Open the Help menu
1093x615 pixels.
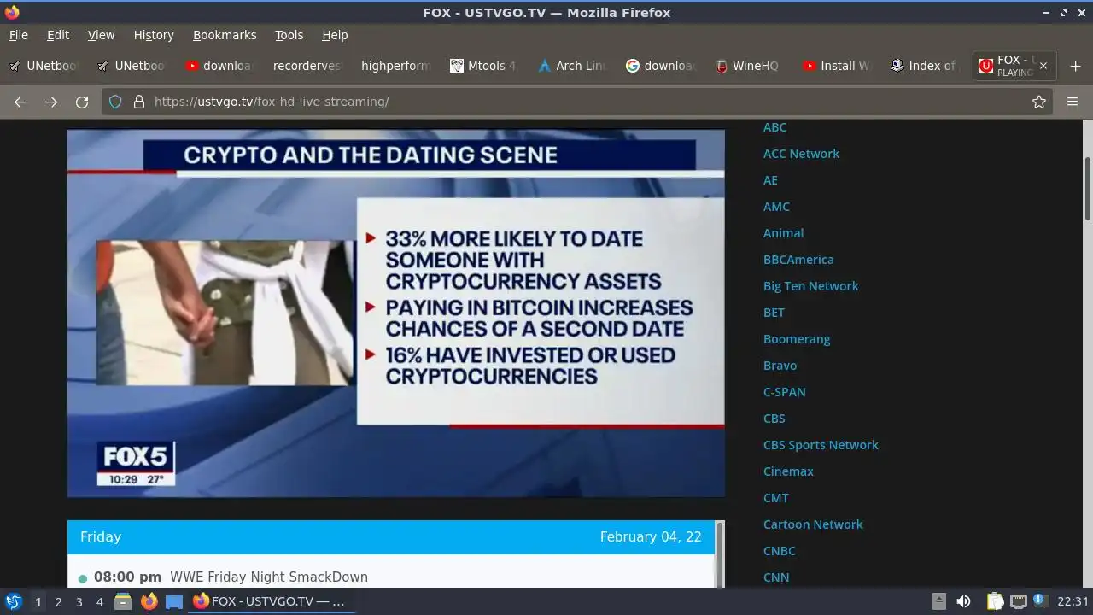click(335, 35)
